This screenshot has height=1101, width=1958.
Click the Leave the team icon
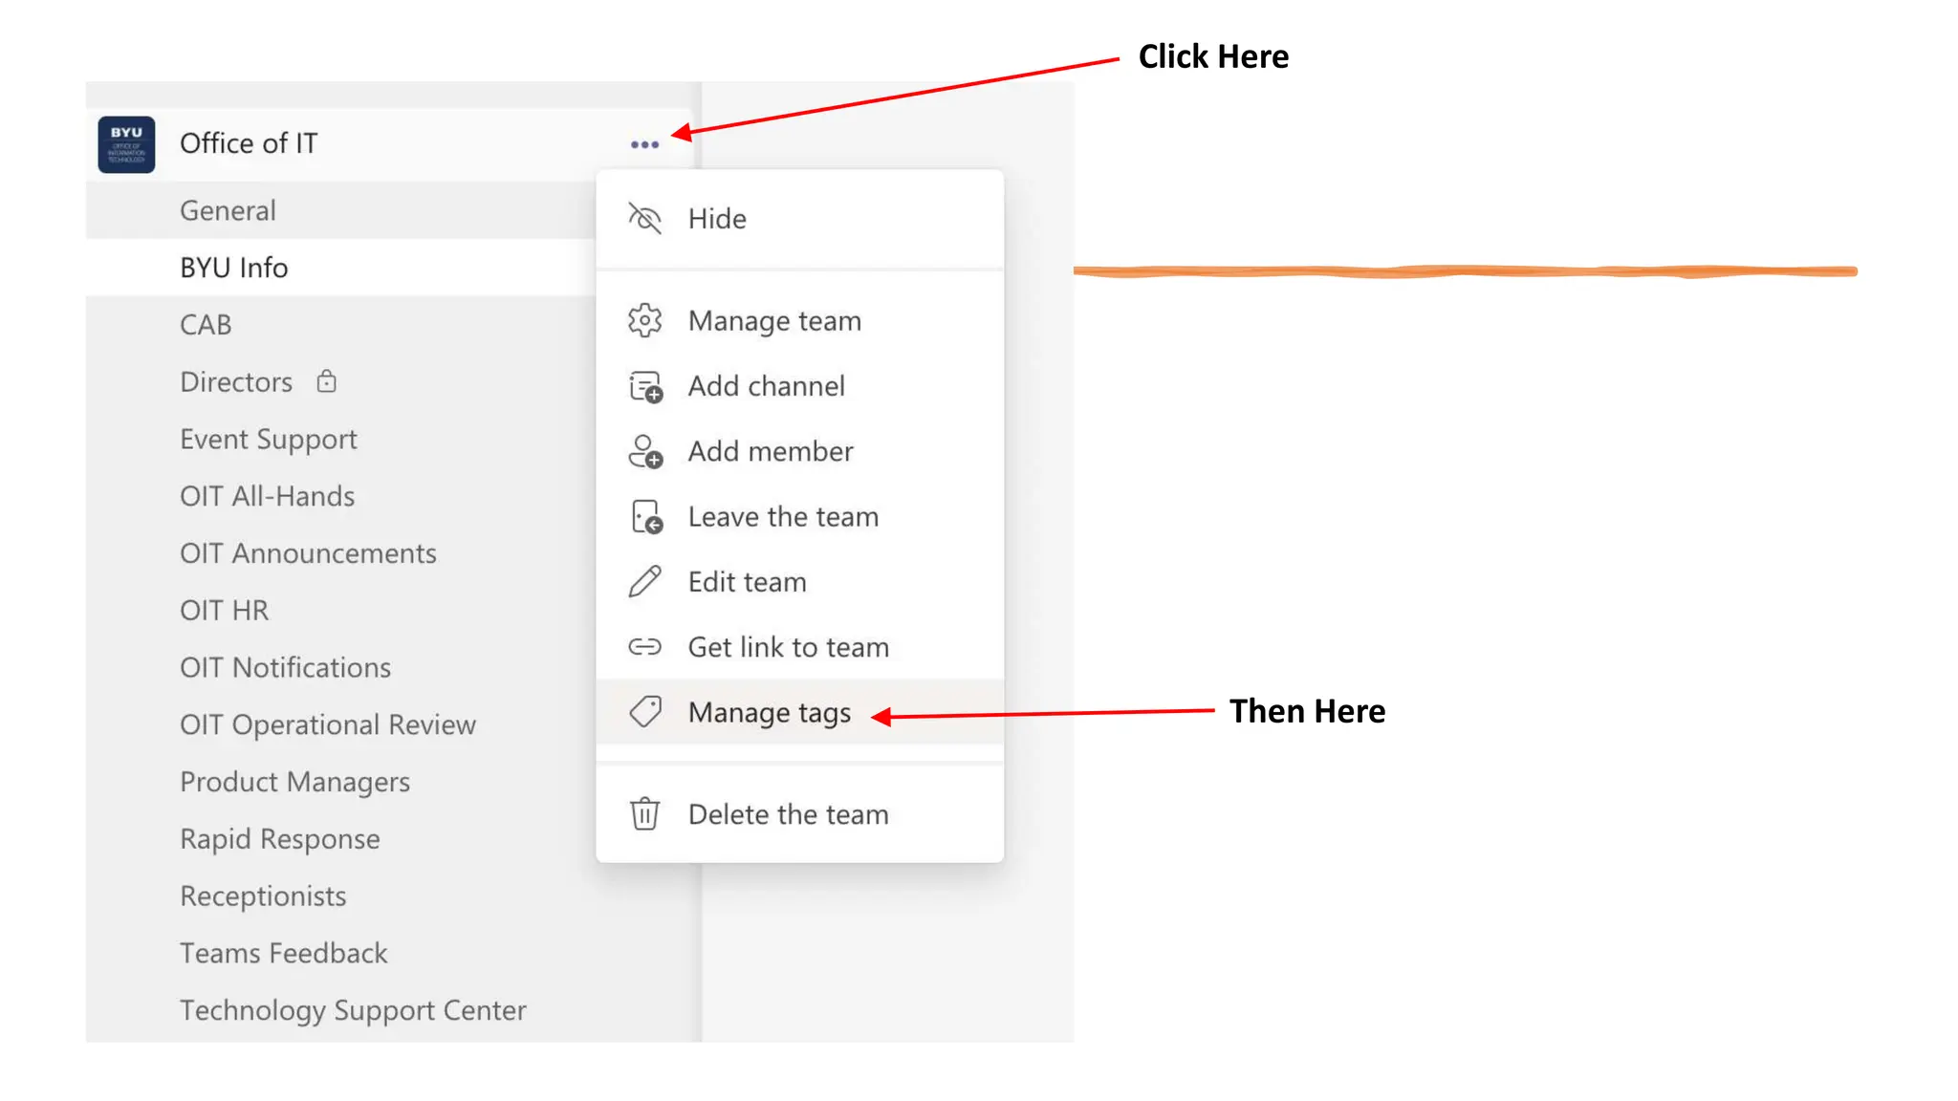(x=646, y=517)
